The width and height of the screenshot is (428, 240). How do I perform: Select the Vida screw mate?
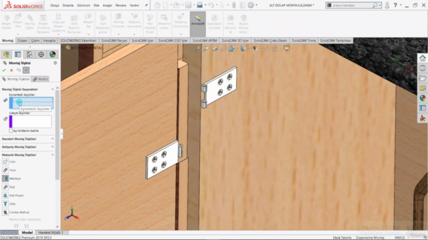pyautogui.click(x=5, y=203)
